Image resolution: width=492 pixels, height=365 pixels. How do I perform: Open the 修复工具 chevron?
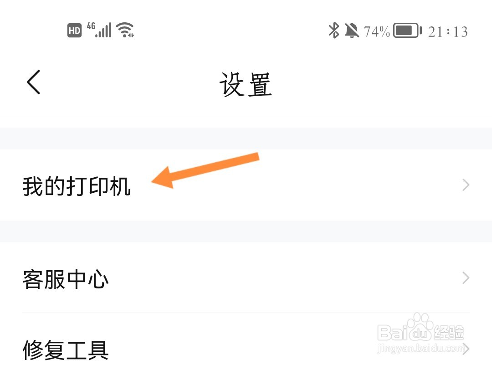[466, 349]
